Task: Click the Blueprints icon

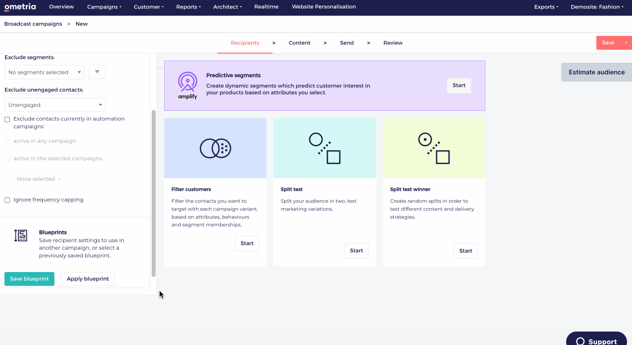Action: pos(20,236)
